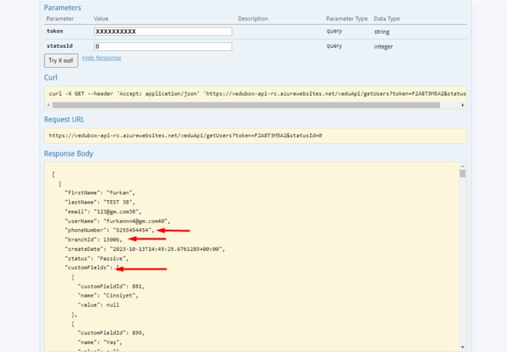The width and height of the screenshot is (507, 352).
Task: Click the Curl scrollbar right arrow
Action: (x=462, y=105)
